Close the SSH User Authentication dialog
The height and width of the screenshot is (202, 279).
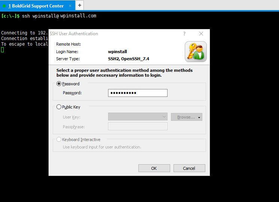(201, 34)
